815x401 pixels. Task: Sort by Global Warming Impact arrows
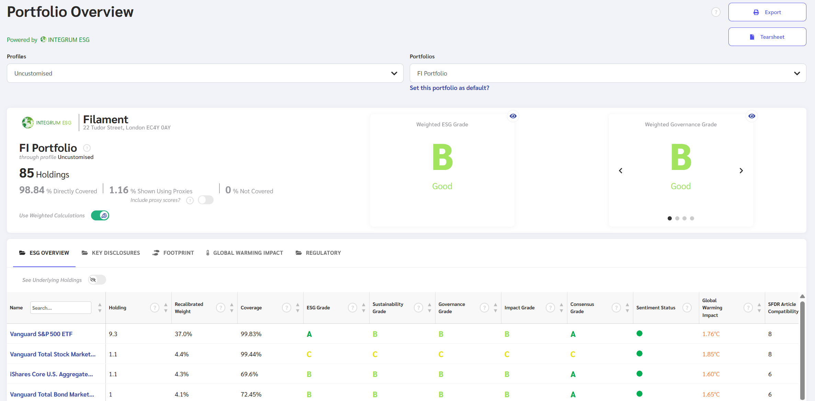(759, 308)
